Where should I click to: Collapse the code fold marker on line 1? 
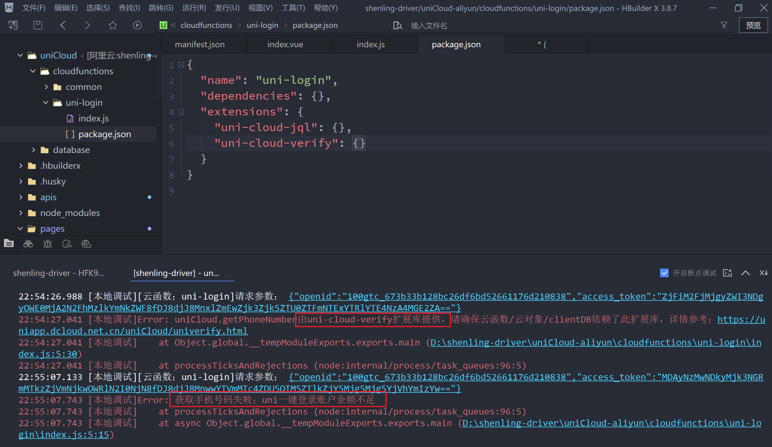(181, 65)
